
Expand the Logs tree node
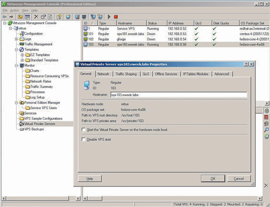pos(16,39)
